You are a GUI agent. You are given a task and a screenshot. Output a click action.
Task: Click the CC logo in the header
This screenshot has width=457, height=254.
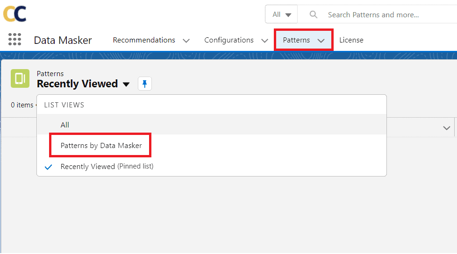tap(15, 14)
